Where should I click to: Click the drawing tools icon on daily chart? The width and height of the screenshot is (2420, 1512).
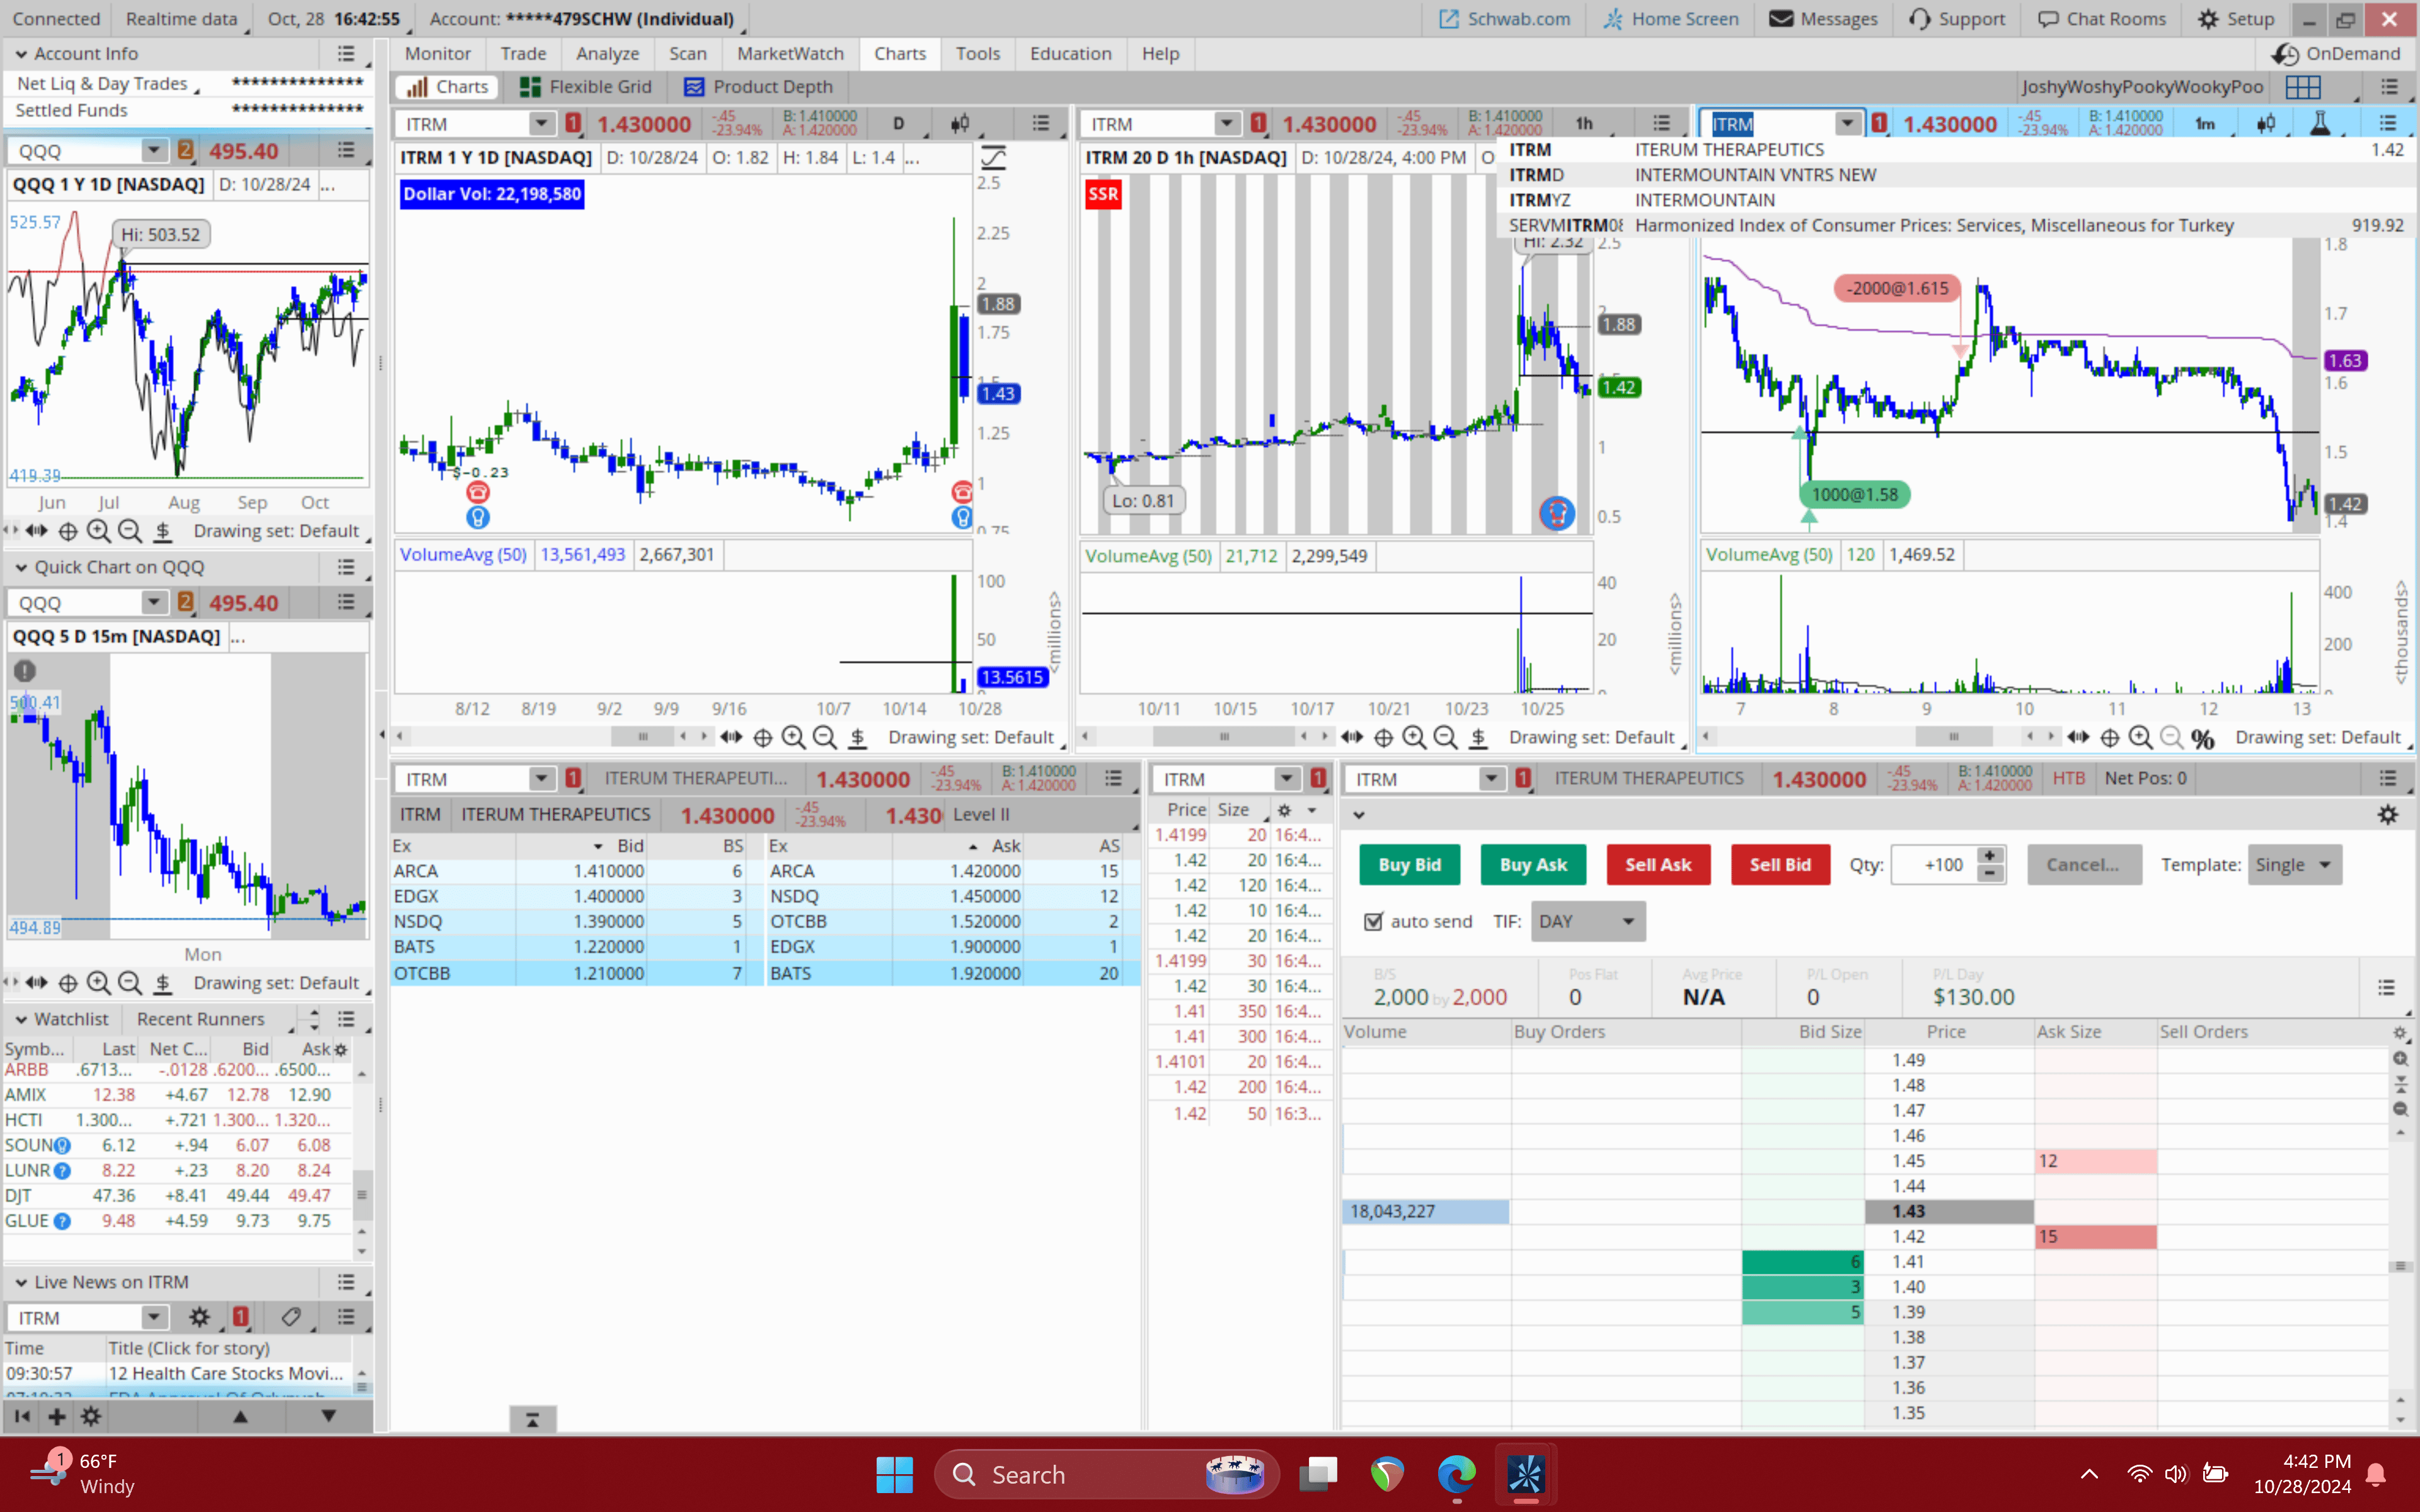(x=993, y=158)
